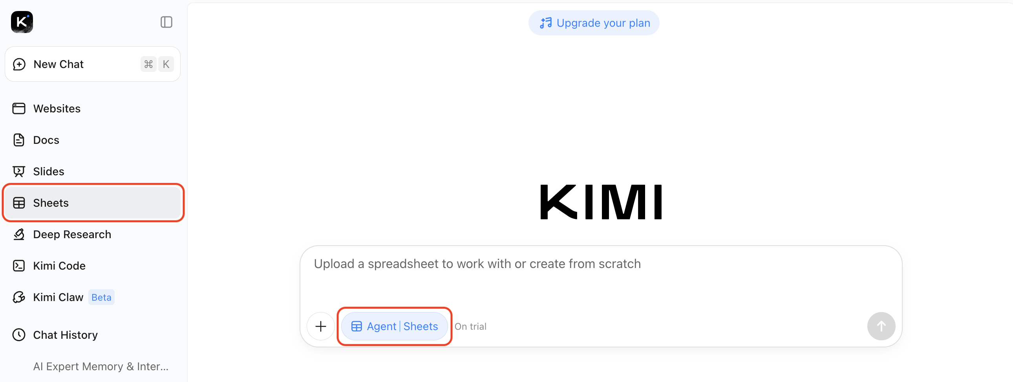Click the Kimi logo icon

22,22
